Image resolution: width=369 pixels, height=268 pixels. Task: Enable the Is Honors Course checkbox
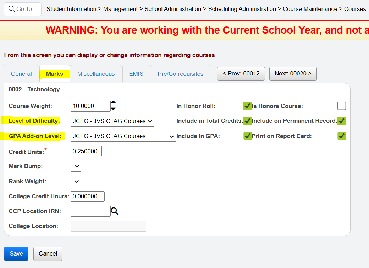coord(341,106)
